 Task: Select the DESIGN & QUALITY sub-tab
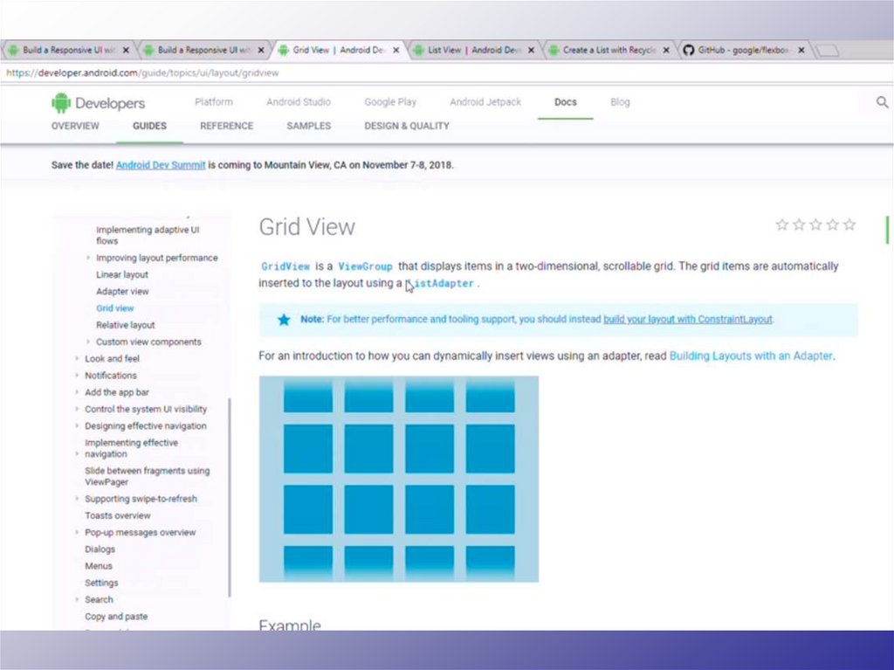pos(407,126)
